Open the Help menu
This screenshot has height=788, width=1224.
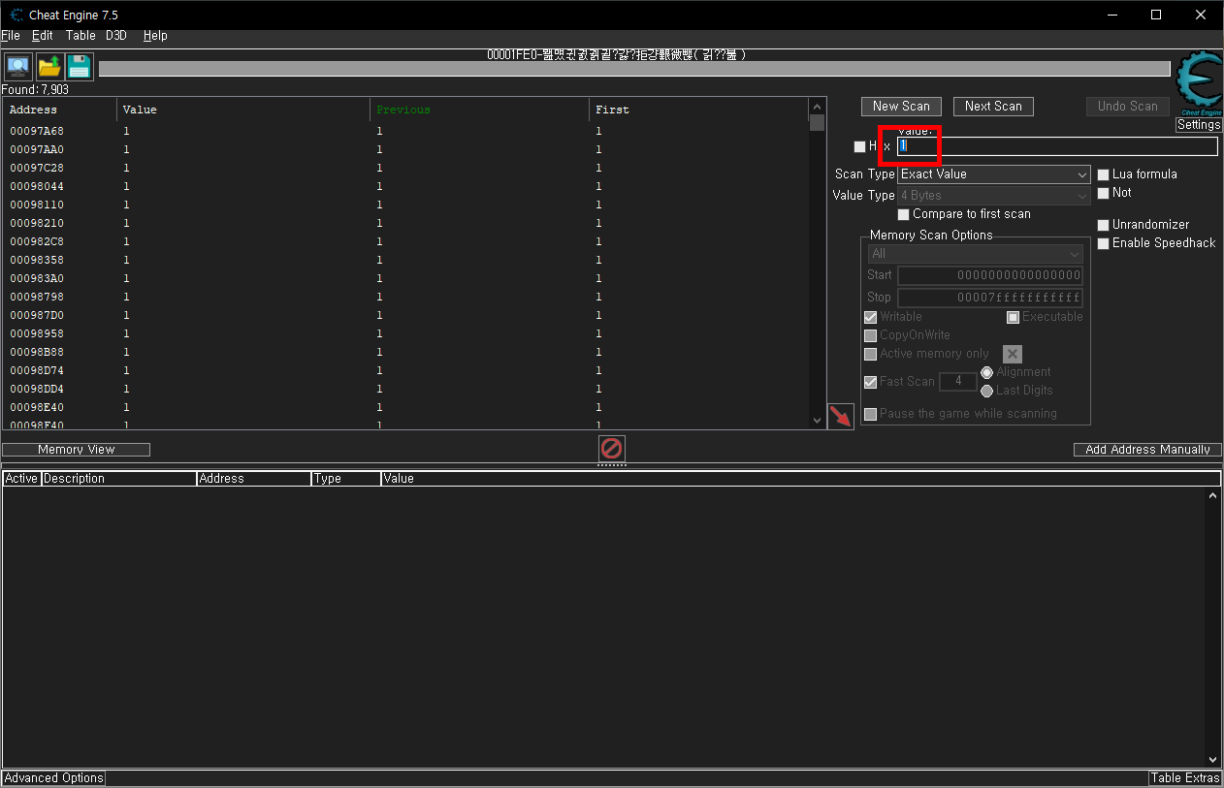click(155, 35)
